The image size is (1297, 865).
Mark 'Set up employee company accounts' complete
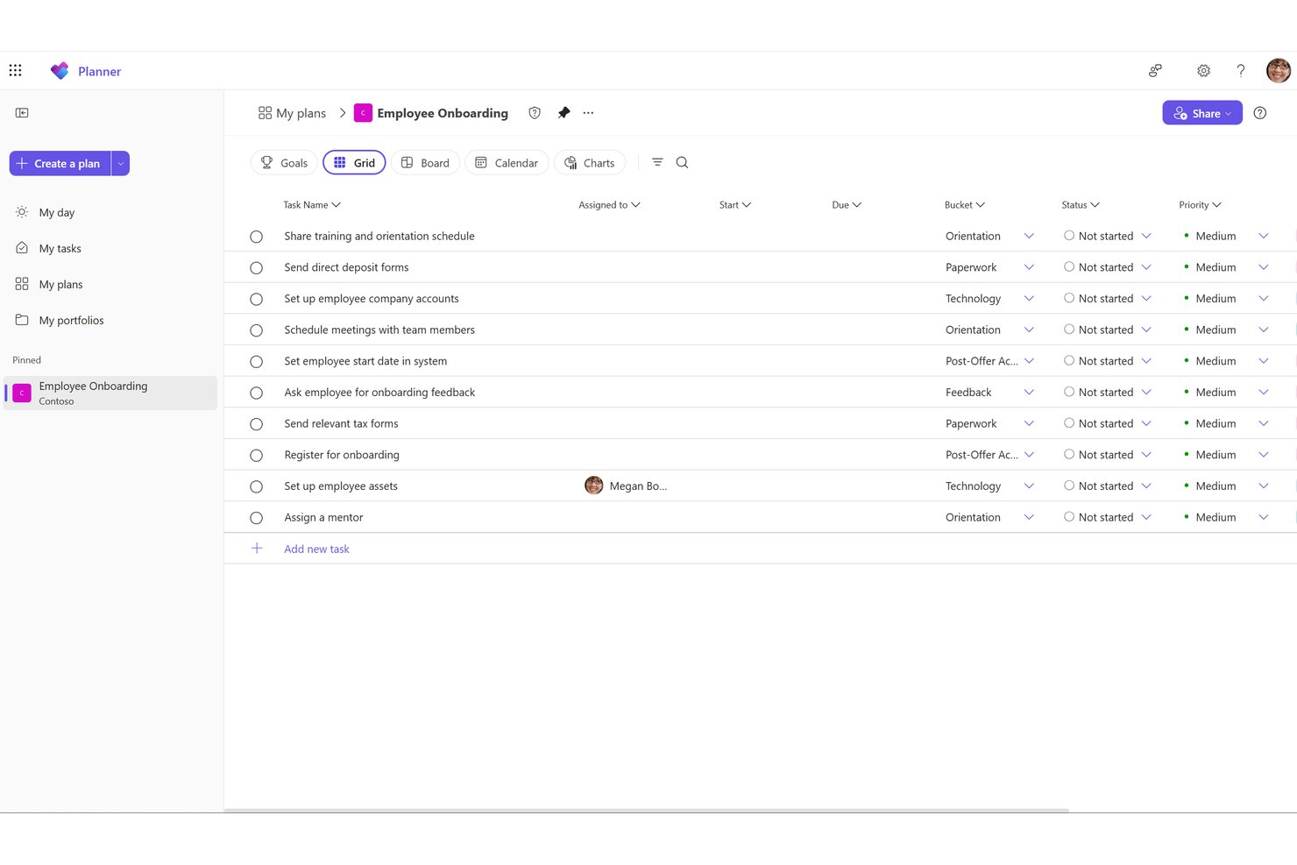click(x=256, y=299)
